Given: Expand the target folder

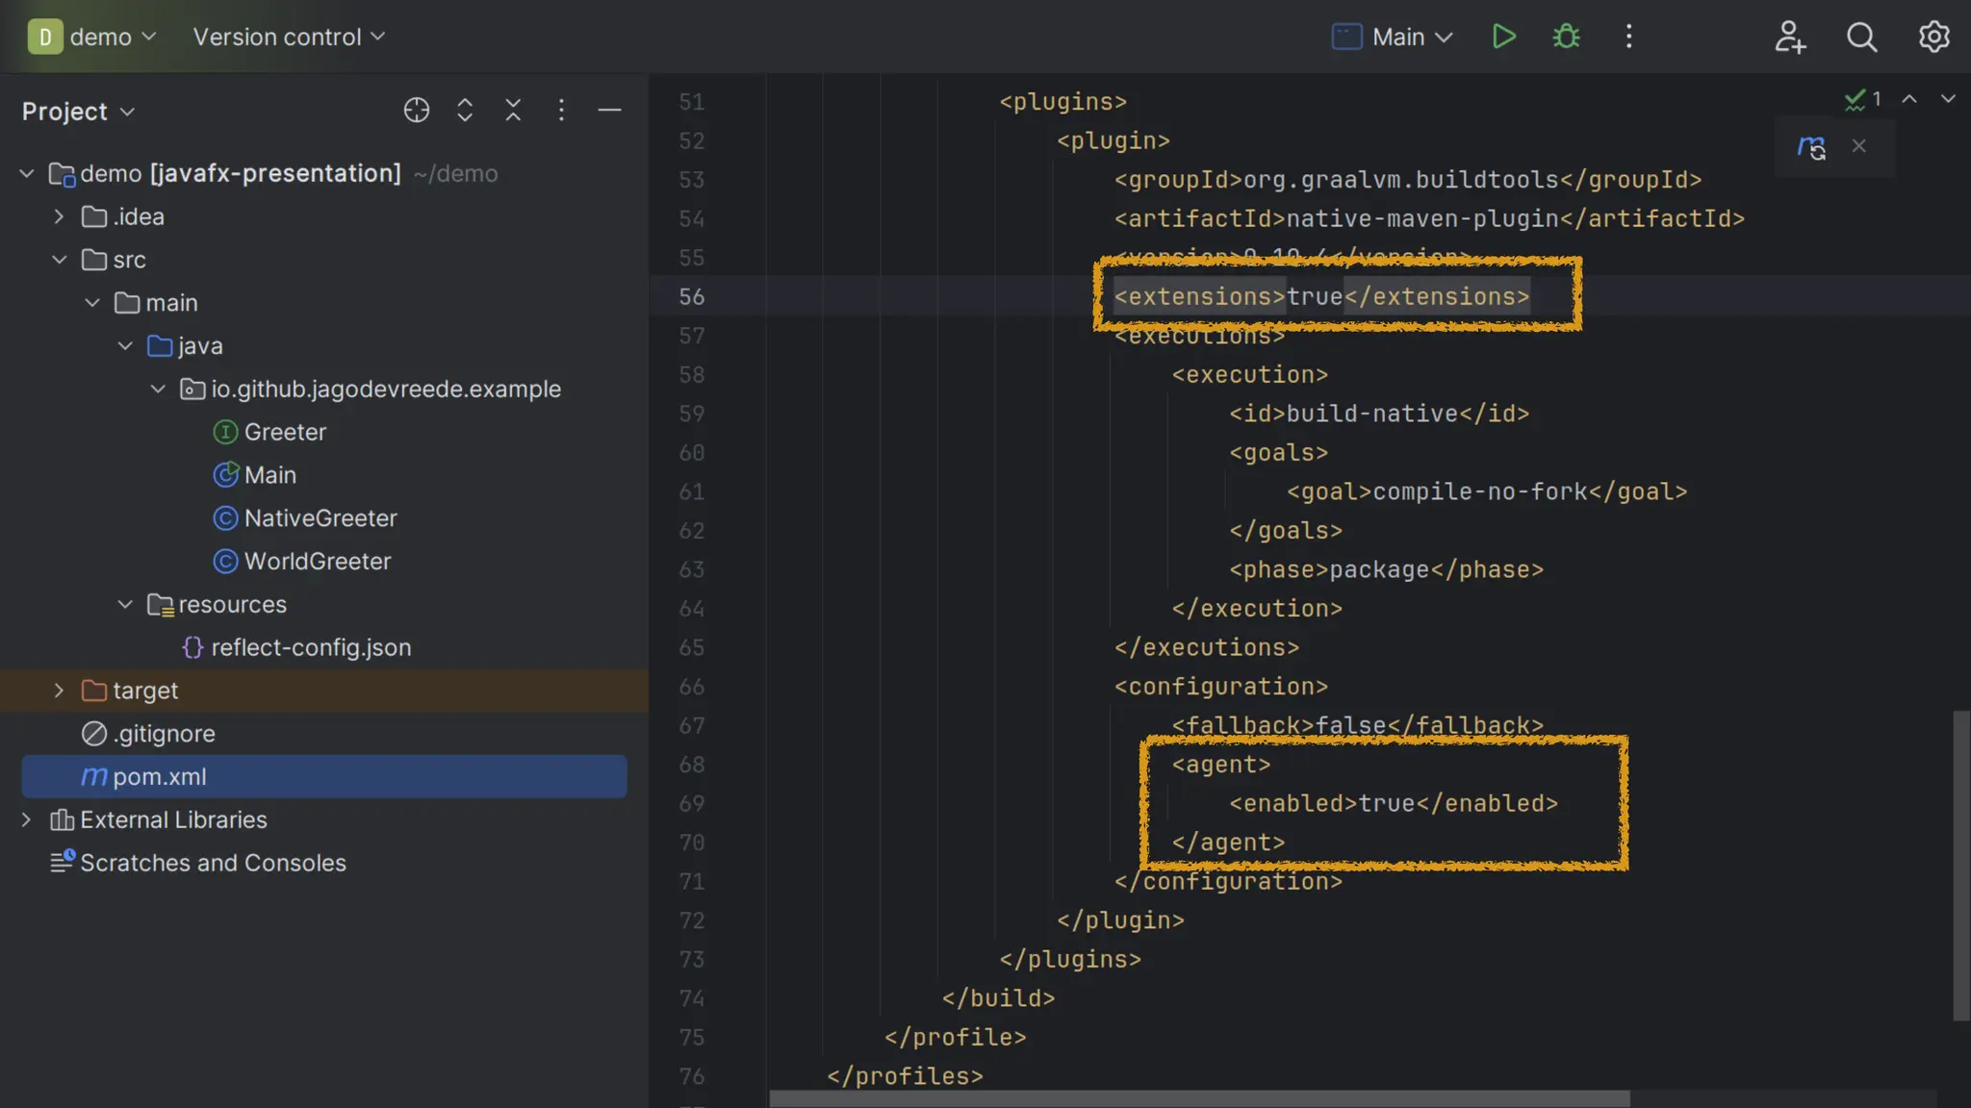Looking at the screenshot, I should (x=59, y=691).
